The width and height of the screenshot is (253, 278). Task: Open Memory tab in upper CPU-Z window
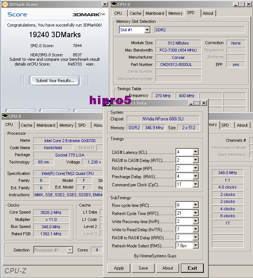pos(175,13)
